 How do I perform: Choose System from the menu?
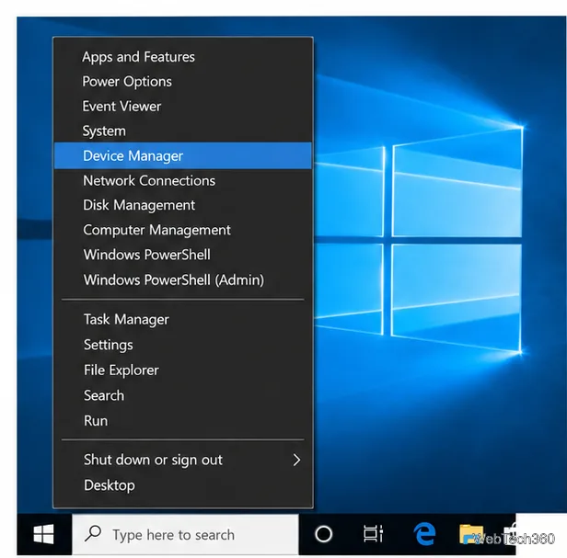(183, 131)
